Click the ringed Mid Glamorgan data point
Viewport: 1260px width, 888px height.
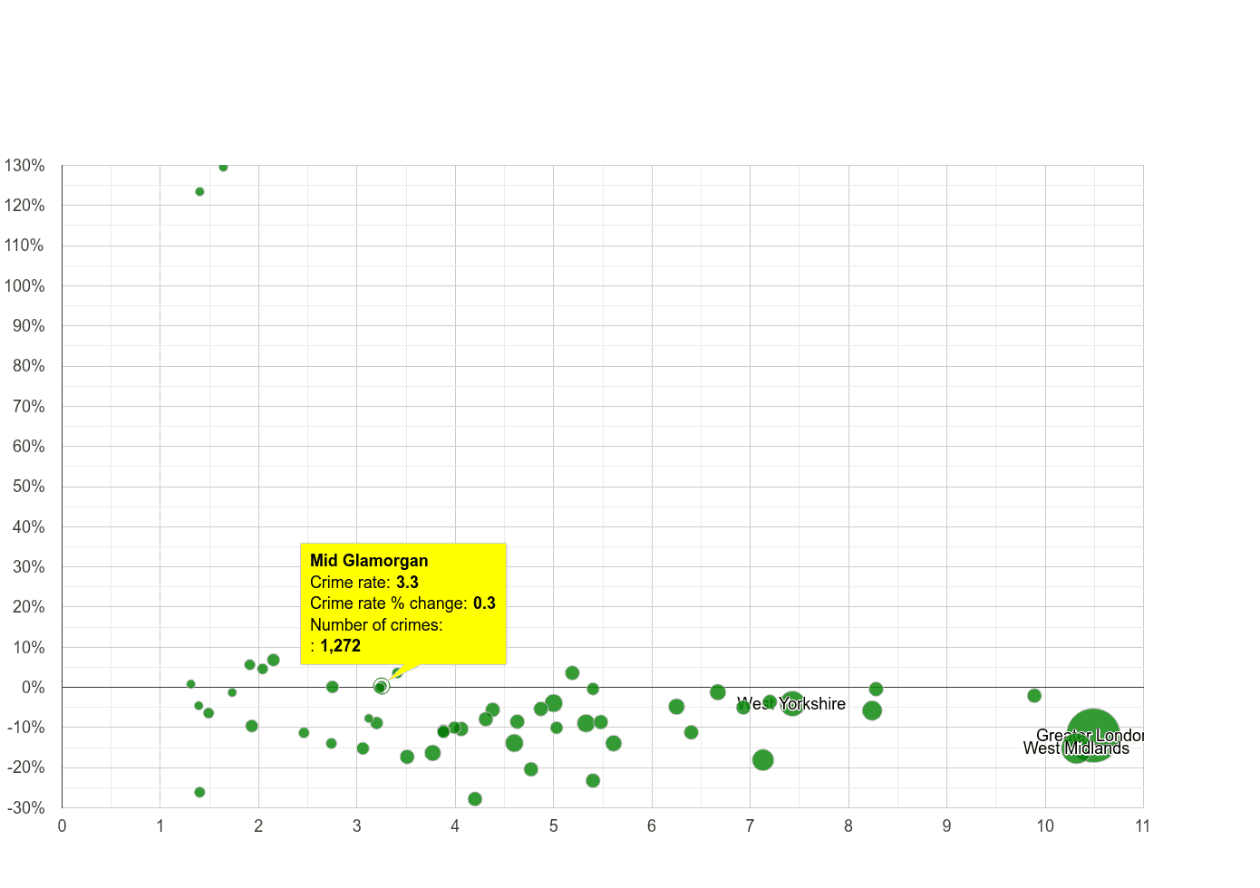tap(382, 687)
